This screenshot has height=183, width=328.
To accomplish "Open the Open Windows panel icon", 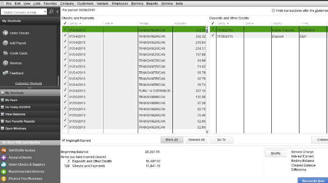I will point(2,129).
